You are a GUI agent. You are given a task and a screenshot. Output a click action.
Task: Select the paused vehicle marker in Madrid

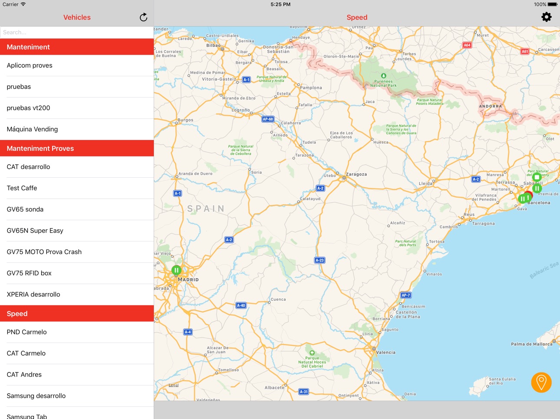click(x=176, y=270)
